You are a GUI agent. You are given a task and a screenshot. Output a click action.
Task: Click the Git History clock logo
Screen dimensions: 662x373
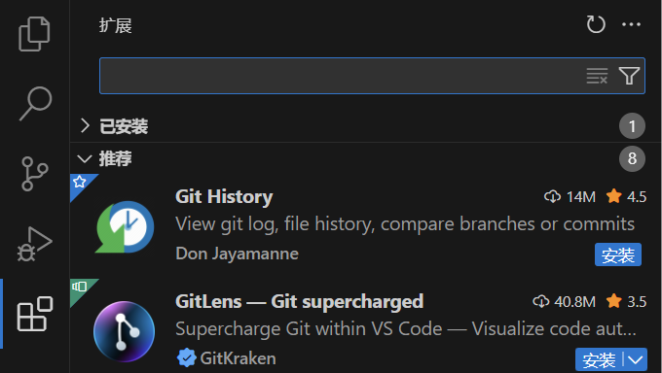click(x=125, y=226)
